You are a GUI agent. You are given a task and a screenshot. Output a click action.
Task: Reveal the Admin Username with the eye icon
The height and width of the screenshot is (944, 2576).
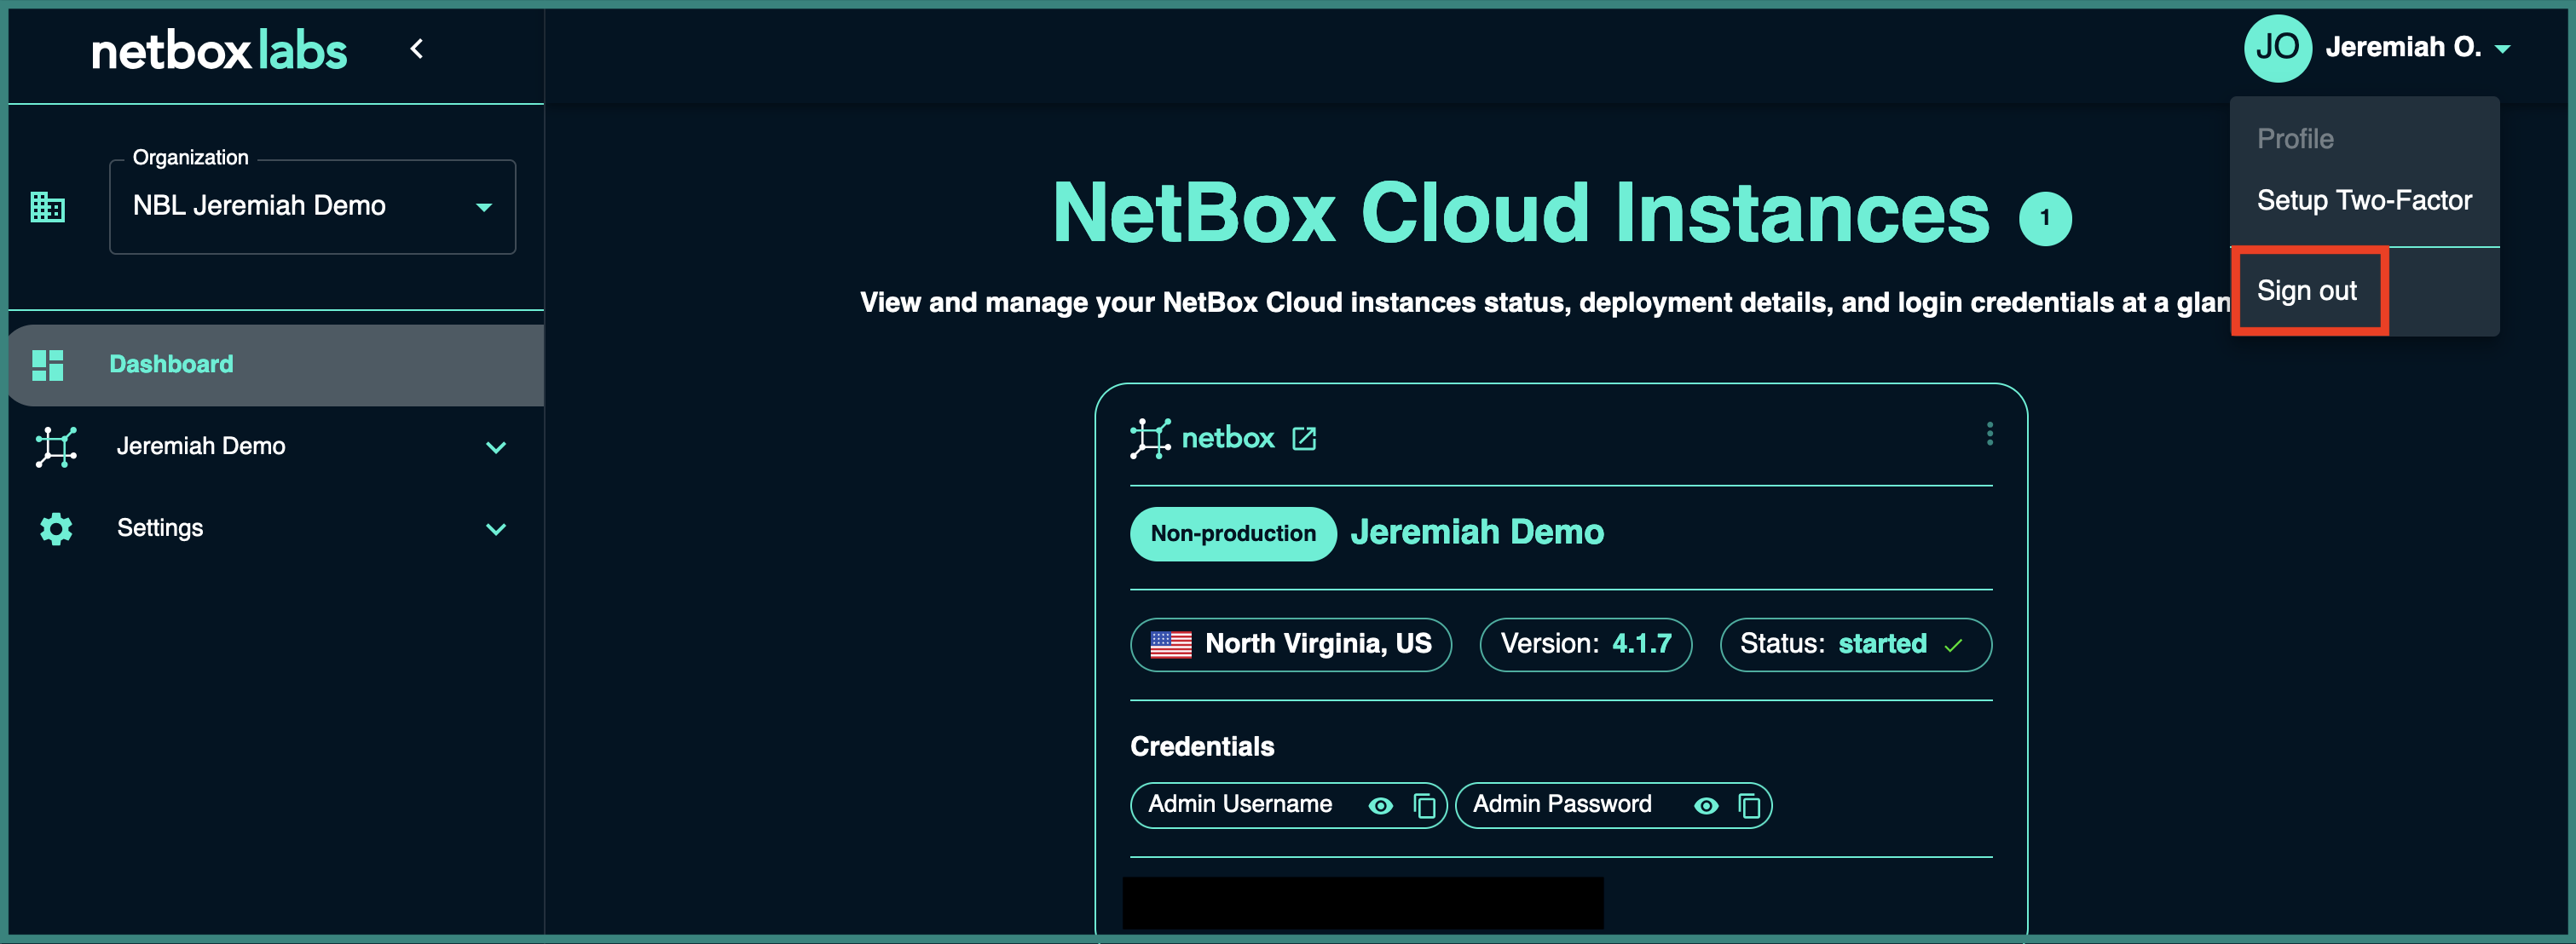pos(1380,805)
